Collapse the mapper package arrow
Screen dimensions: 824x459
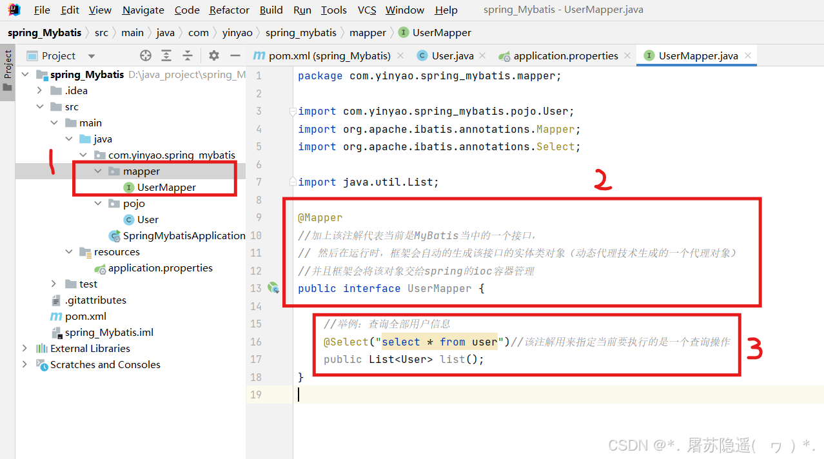tap(98, 171)
